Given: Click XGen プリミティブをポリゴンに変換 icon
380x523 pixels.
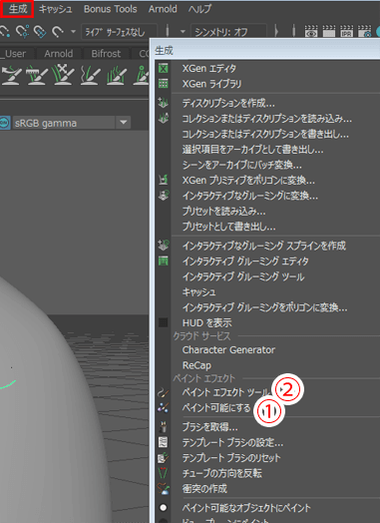Looking at the screenshot, I should (163, 180).
